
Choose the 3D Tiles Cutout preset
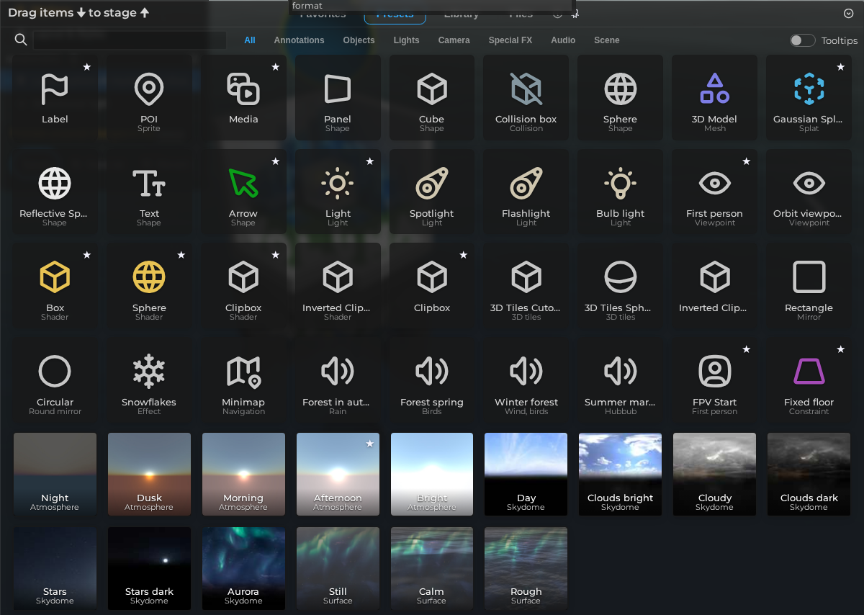[x=526, y=286]
